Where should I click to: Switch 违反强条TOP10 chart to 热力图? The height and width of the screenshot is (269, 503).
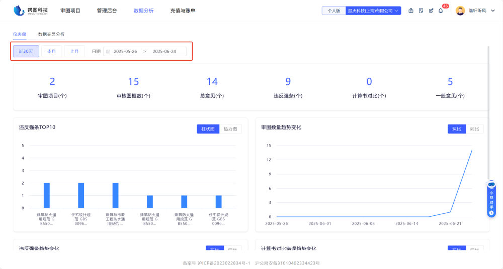click(230, 129)
